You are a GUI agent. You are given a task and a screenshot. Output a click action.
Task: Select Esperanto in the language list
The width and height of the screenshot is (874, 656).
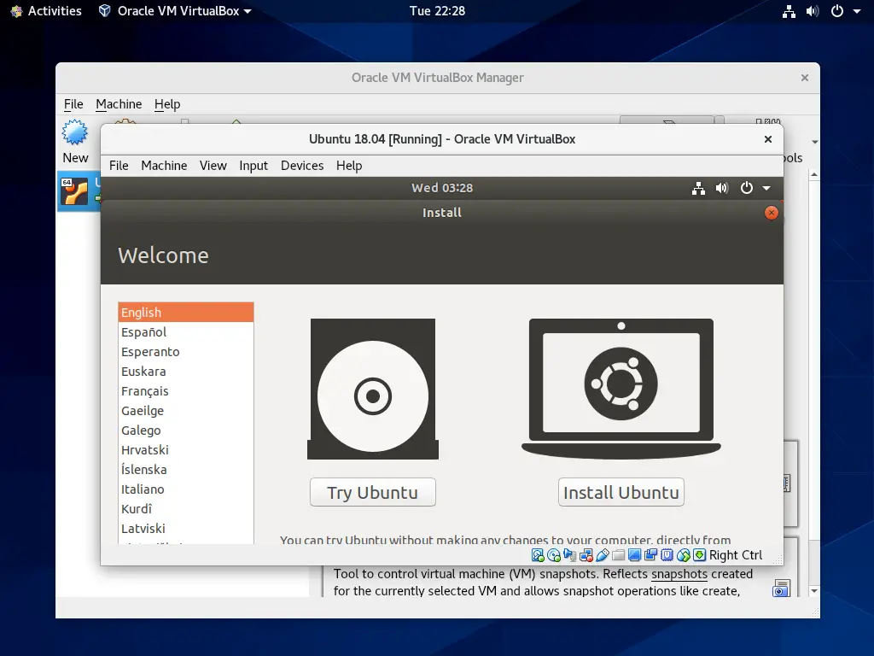click(x=186, y=351)
